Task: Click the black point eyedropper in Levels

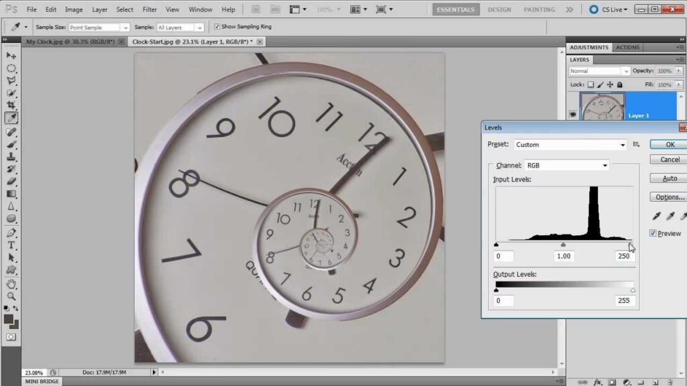Action: pos(657,216)
